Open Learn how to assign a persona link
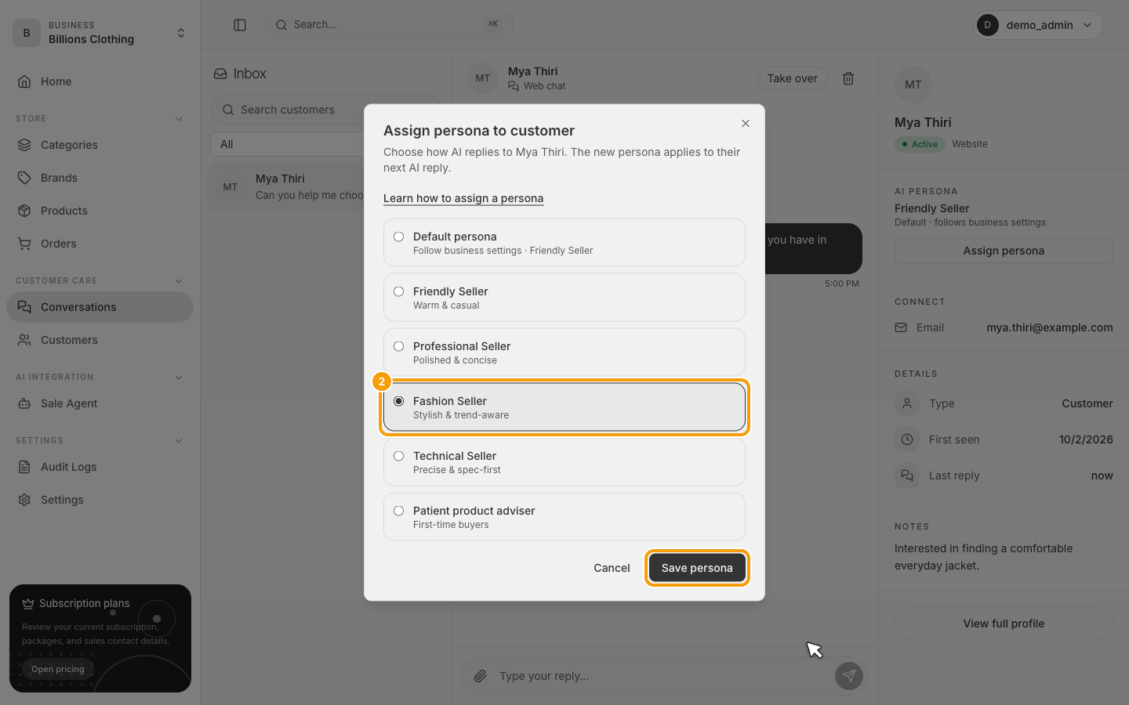This screenshot has width=1129, height=705. point(463,198)
